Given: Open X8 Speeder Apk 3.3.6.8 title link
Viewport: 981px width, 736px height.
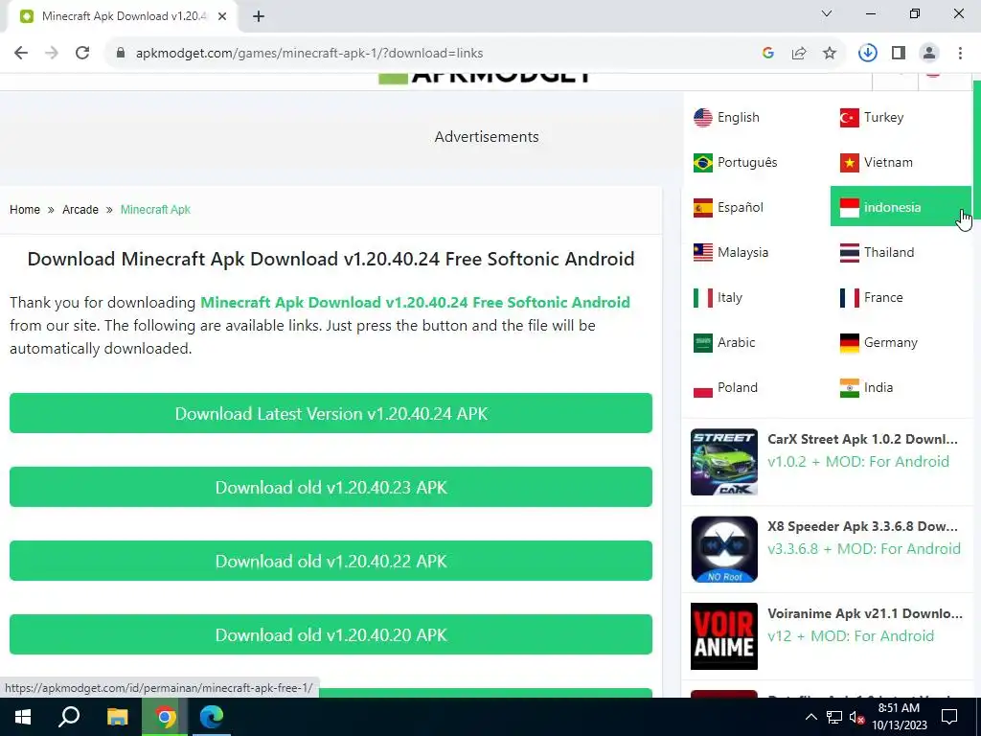Looking at the screenshot, I should pos(862,527).
